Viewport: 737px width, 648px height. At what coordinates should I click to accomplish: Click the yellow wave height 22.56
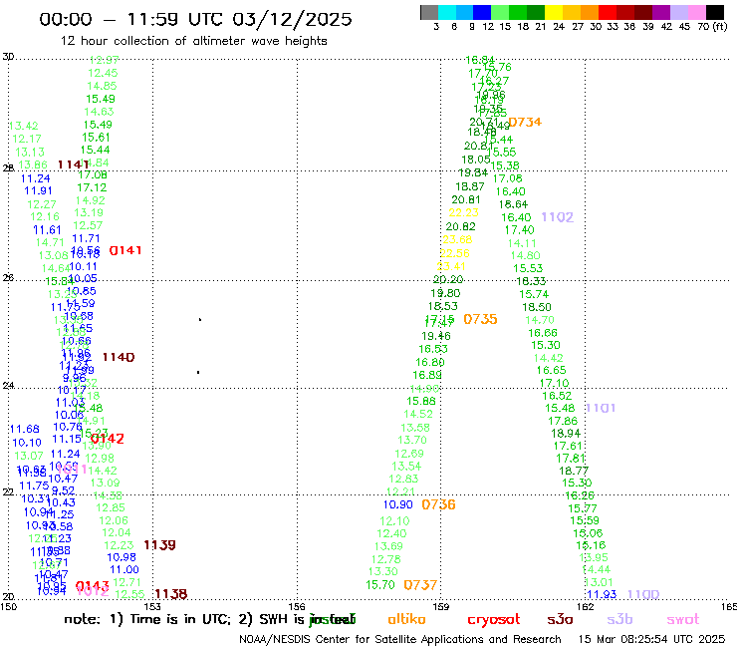[x=454, y=253]
